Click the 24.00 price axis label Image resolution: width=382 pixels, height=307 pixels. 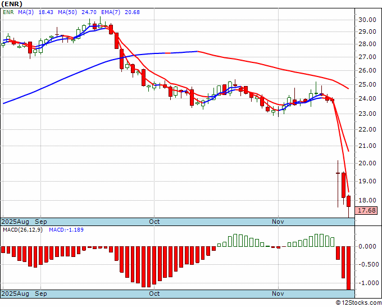coord(367,99)
